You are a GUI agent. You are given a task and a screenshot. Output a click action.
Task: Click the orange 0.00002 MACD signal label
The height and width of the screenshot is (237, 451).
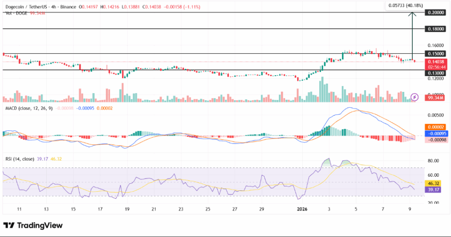pos(436,127)
